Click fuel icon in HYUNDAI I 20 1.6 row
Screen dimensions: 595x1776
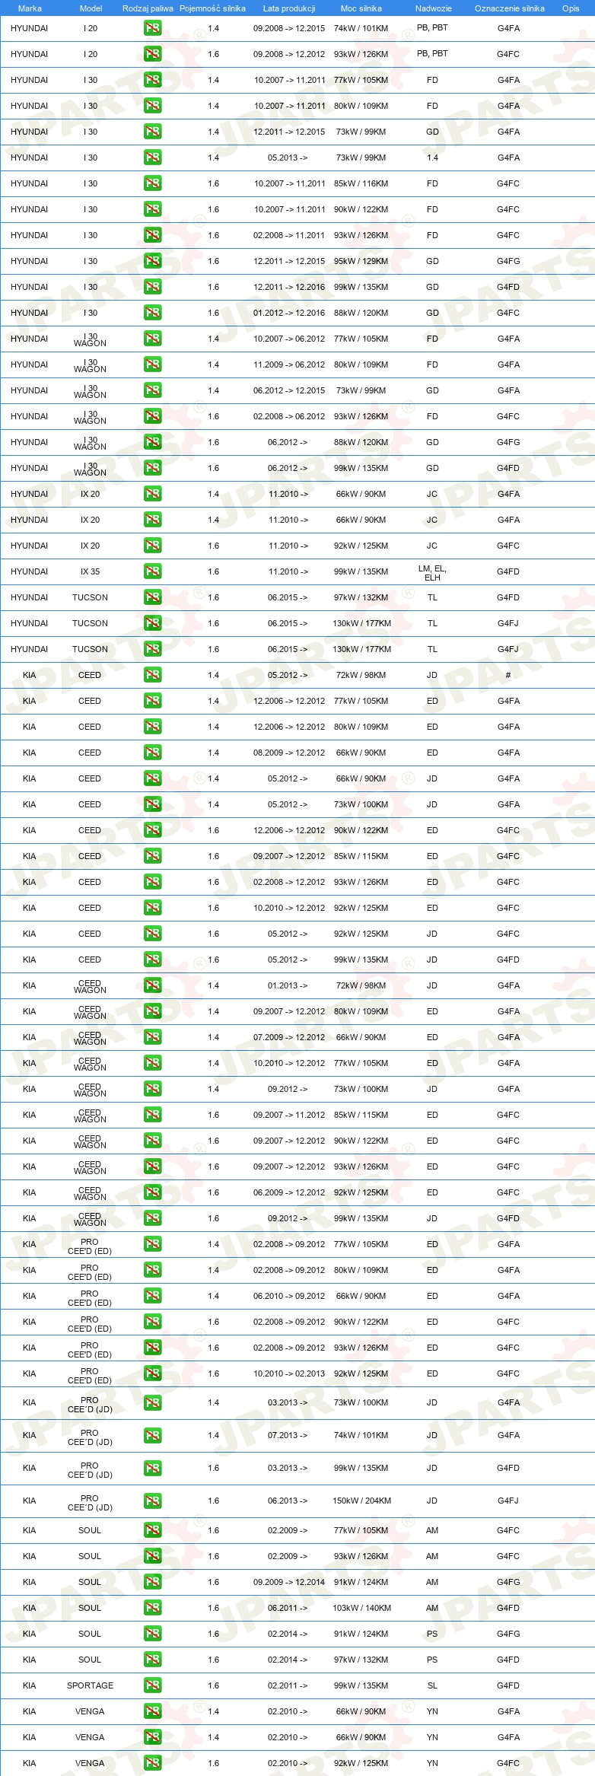coord(153,54)
